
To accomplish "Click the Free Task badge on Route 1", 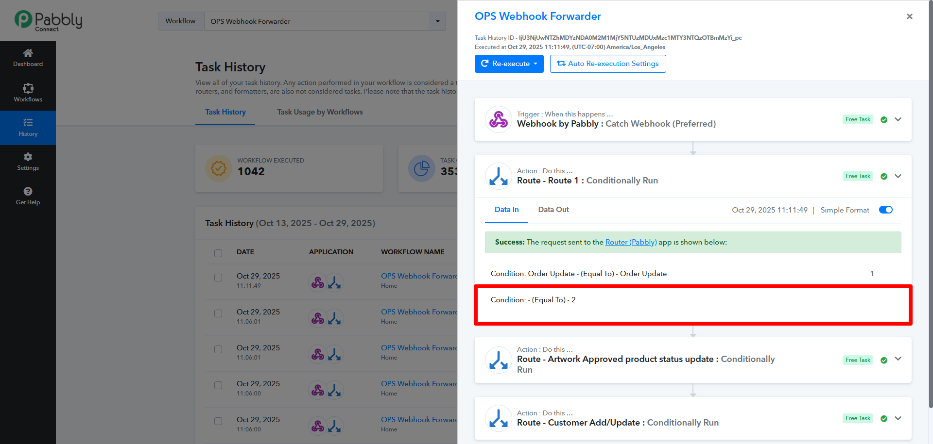I will 858,176.
